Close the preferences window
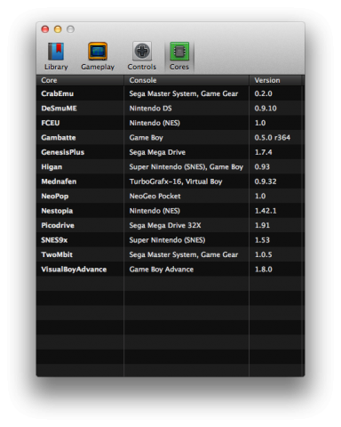 [45, 29]
